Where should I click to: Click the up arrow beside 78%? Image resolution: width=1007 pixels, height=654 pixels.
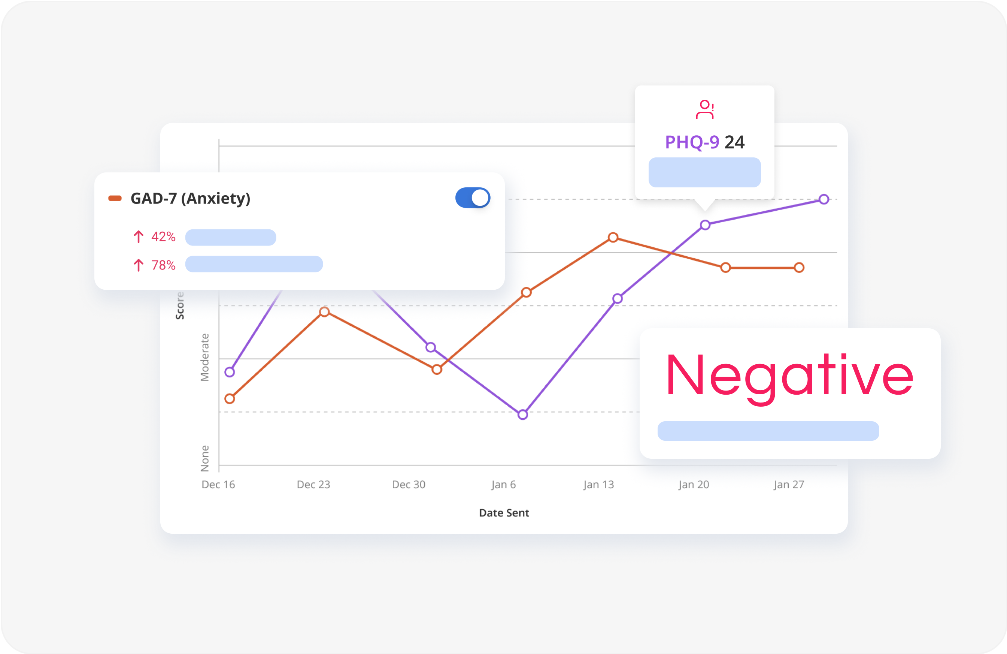coord(138,265)
